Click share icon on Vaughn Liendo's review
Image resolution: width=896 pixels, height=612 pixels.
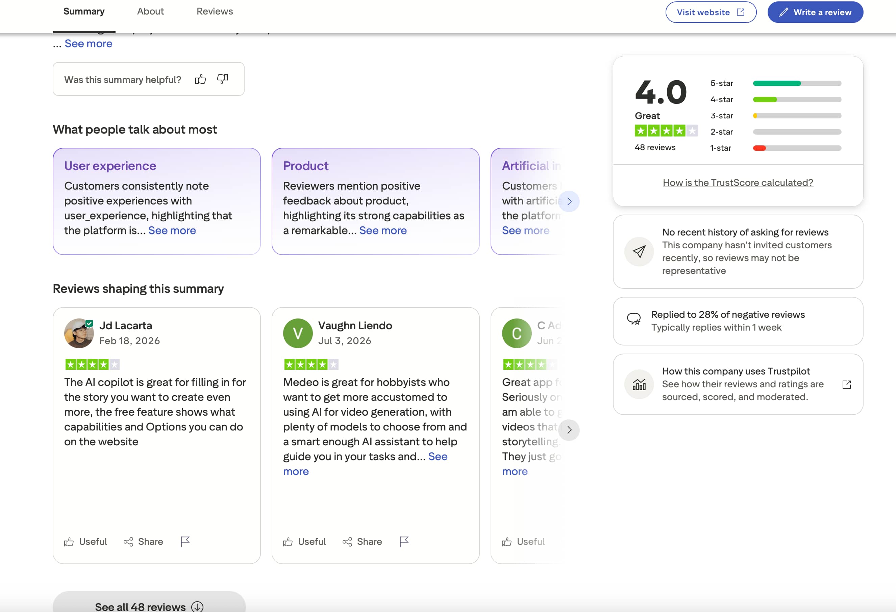pos(347,541)
